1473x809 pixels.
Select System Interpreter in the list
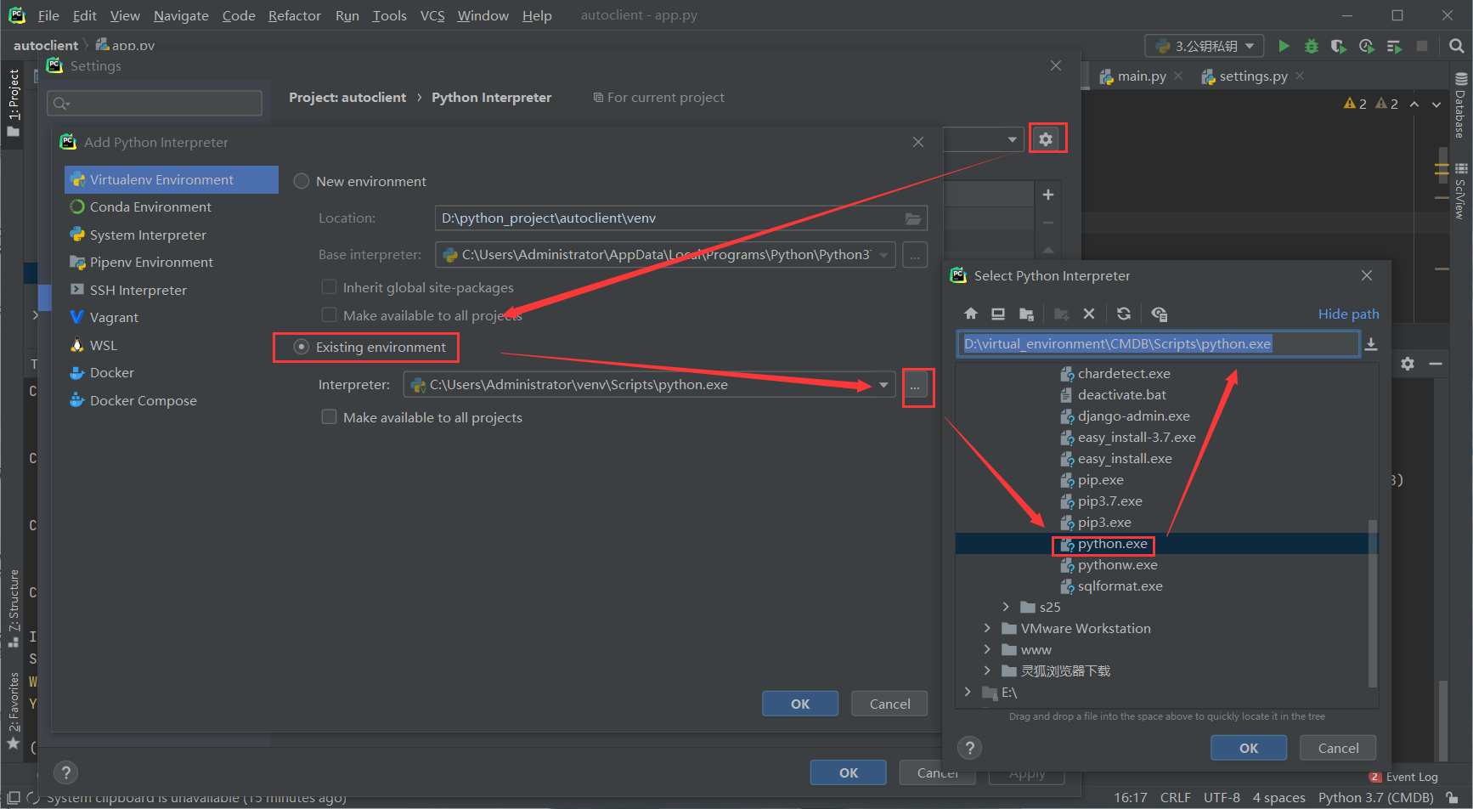[x=172, y=235]
